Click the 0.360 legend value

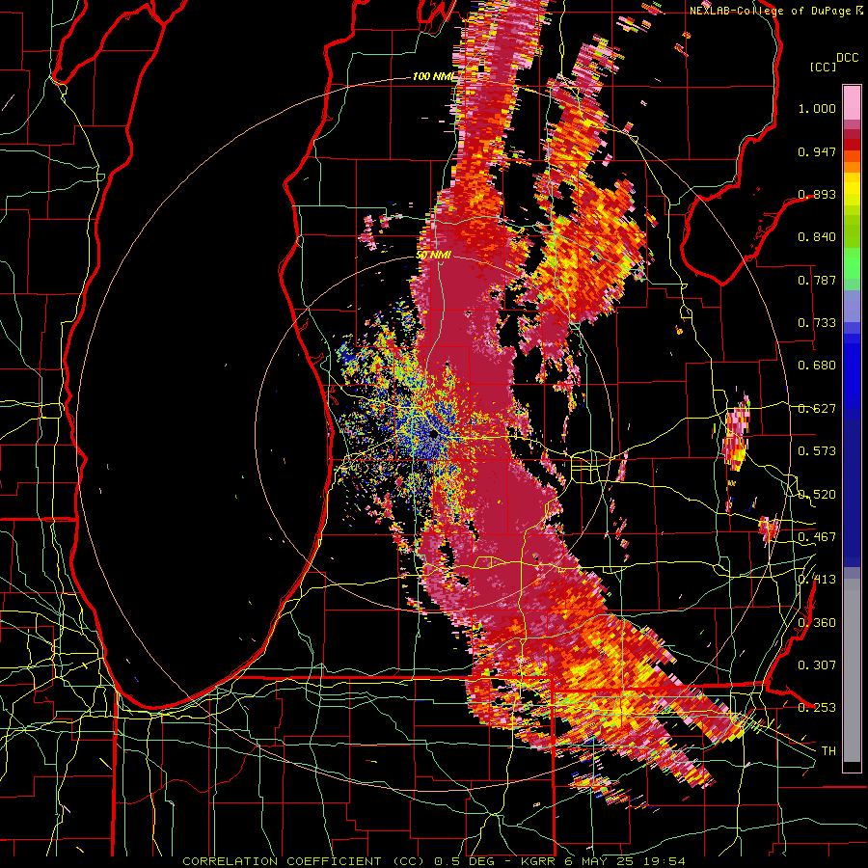pyautogui.click(x=817, y=623)
